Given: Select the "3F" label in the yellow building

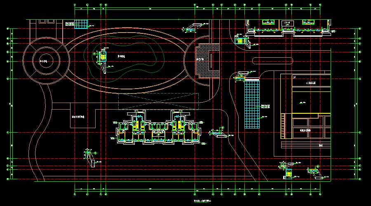Looking at the screenshot, I should point(295,77).
